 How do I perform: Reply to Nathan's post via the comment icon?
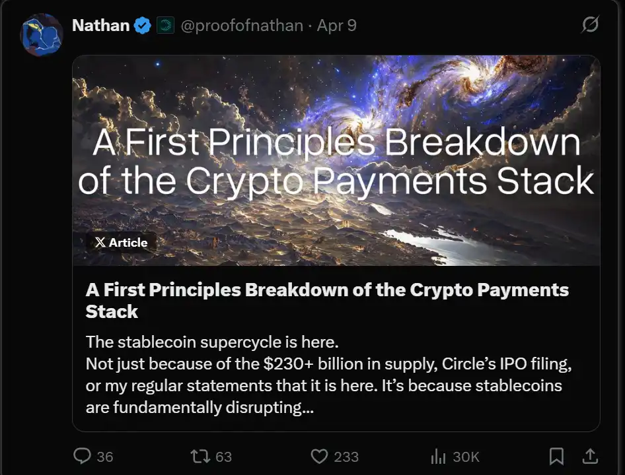(82, 456)
